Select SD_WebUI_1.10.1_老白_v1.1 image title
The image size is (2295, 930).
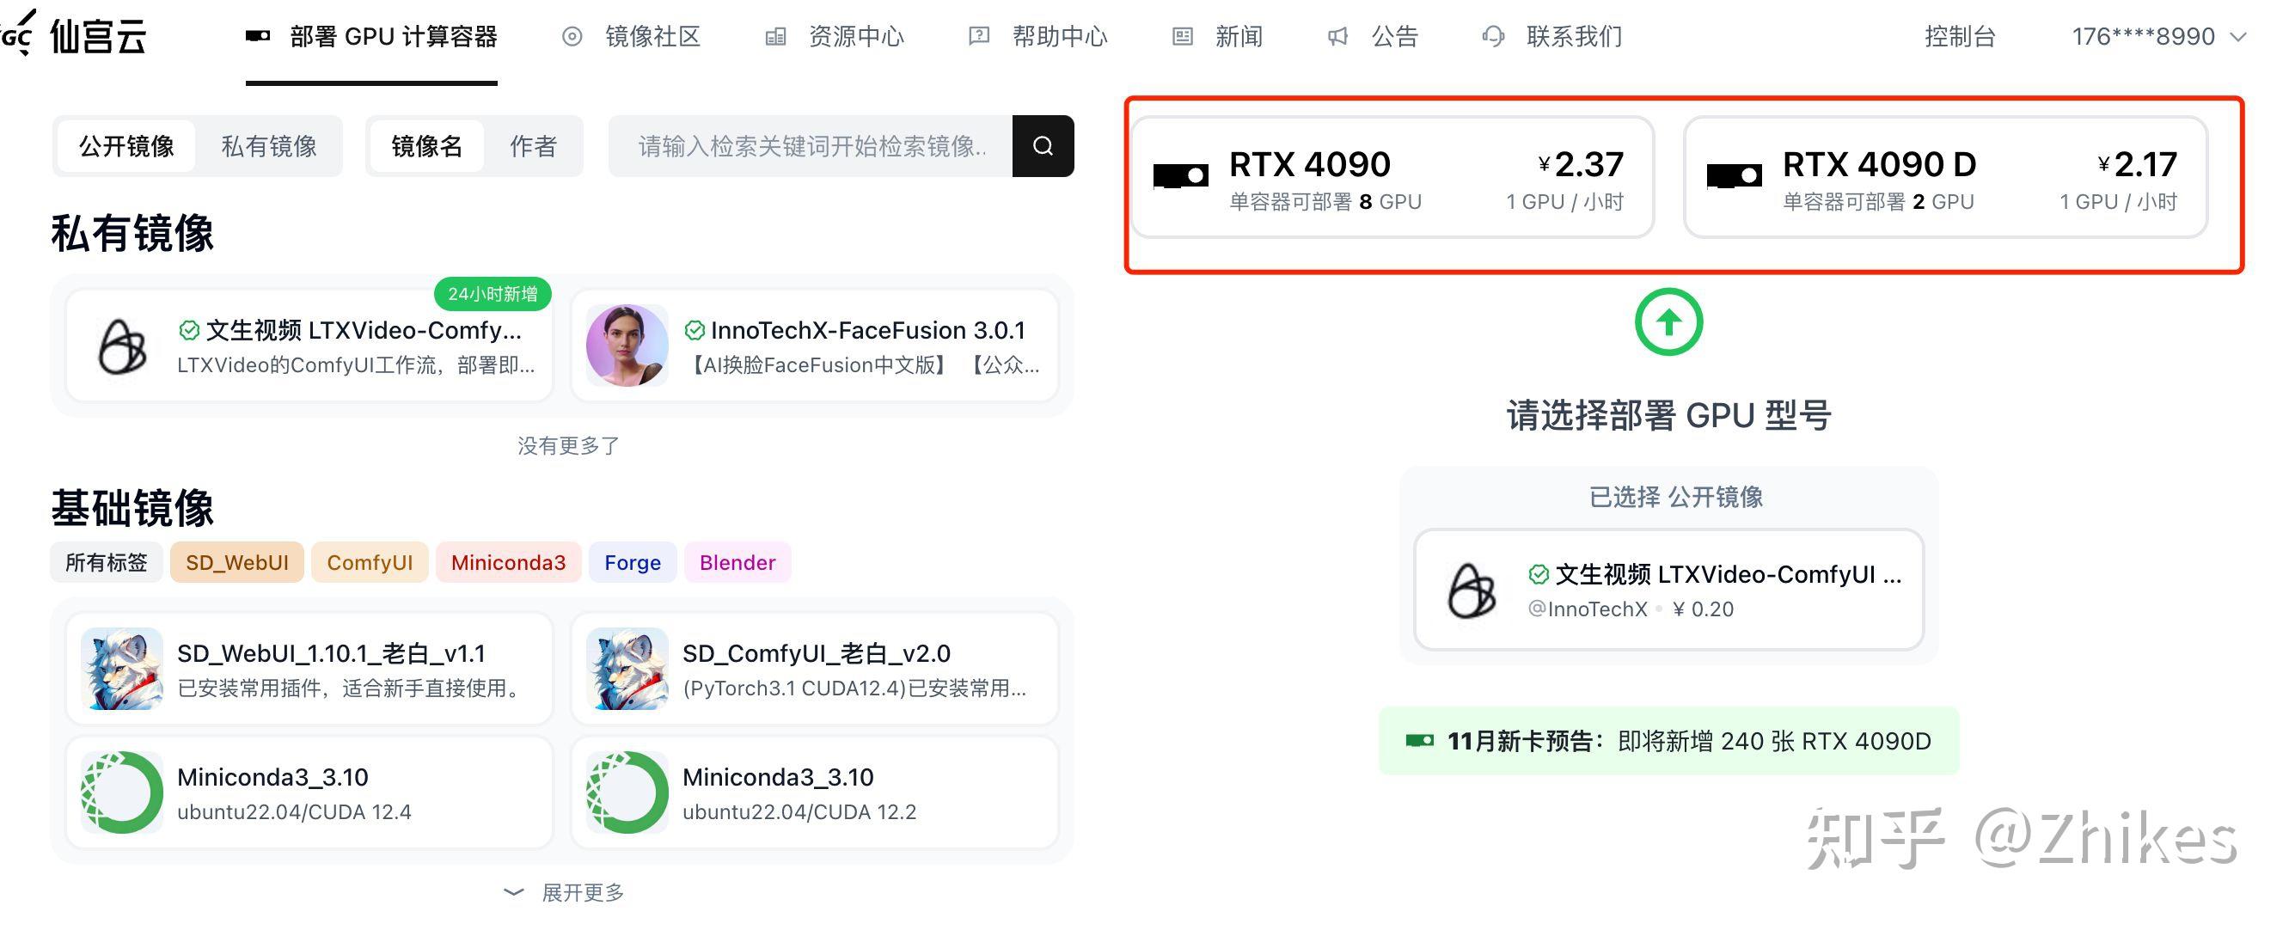point(332,653)
